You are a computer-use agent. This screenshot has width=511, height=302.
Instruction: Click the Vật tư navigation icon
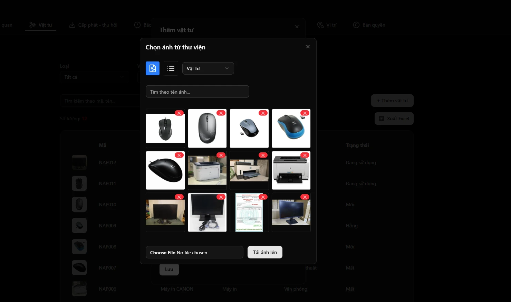32,25
